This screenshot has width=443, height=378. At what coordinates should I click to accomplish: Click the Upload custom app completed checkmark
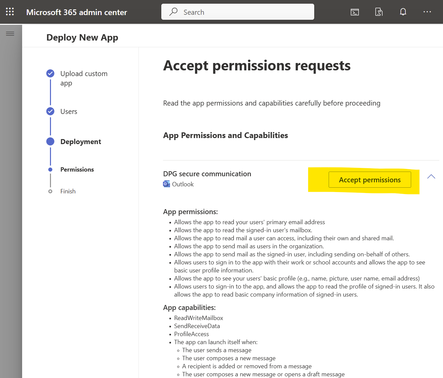tap(50, 73)
